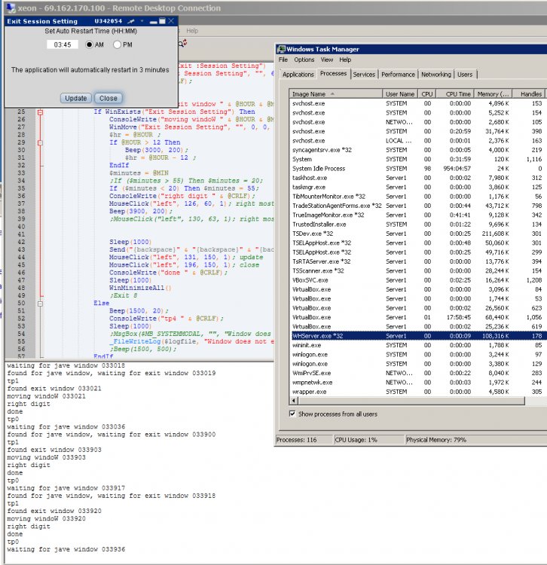
Task: Select the wmpnetwk.exe process
Action: (418, 382)
